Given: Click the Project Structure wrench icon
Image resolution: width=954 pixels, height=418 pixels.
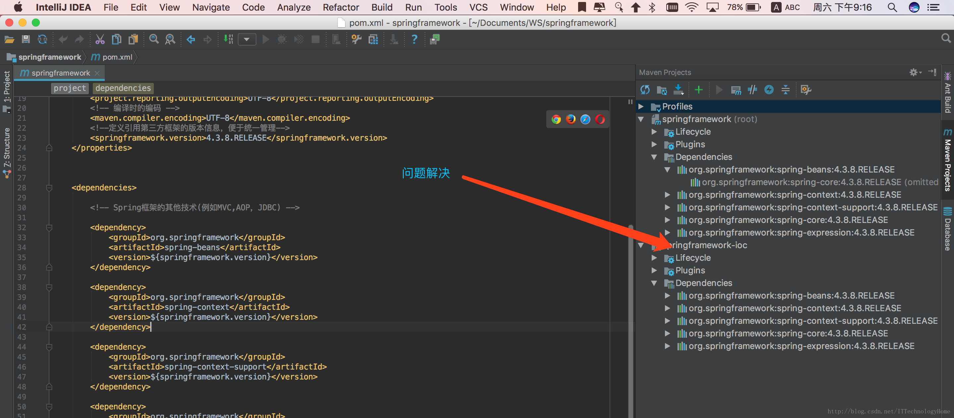Looking at the screenshot, I should (x=356, y=39).
